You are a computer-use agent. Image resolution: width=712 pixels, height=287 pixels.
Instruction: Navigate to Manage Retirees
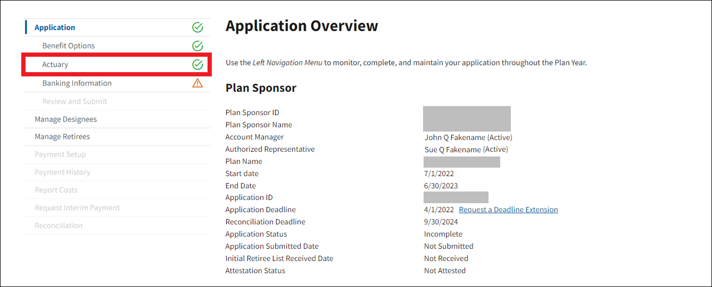[62, 137]
